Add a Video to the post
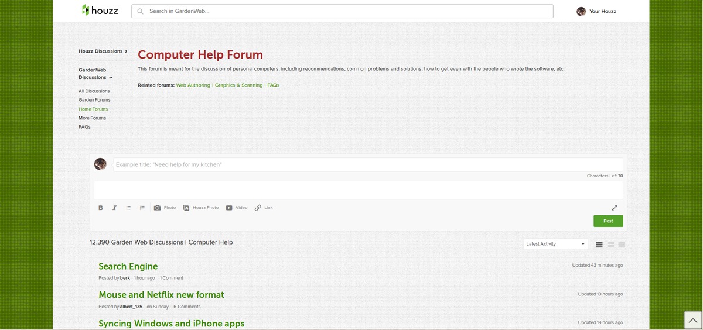This screenshot has height=330, width=703. [237, 208]
